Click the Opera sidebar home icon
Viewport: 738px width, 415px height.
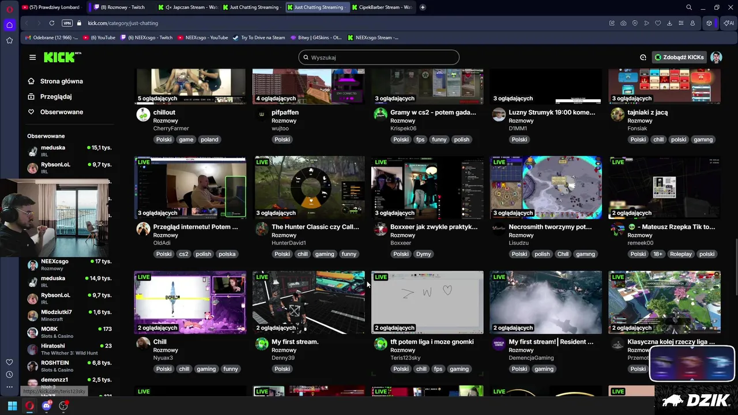pos(9,25)
